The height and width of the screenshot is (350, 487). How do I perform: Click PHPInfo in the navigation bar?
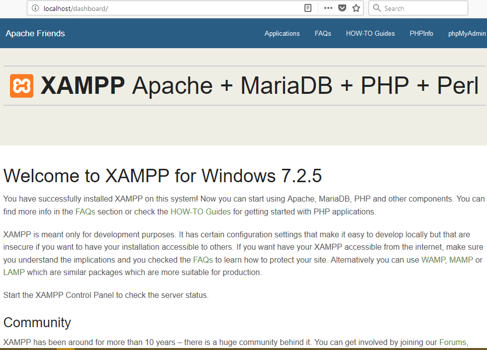(421, 33)
